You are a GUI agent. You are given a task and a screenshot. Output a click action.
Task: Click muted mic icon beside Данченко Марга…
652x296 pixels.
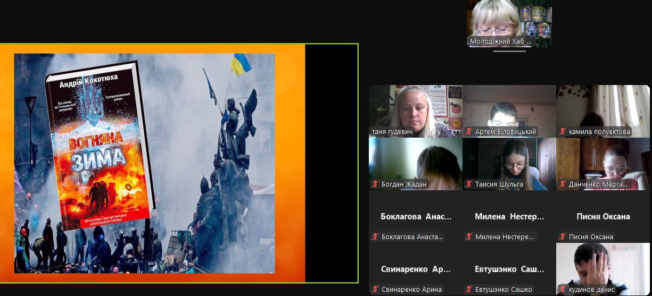(563, 184)
